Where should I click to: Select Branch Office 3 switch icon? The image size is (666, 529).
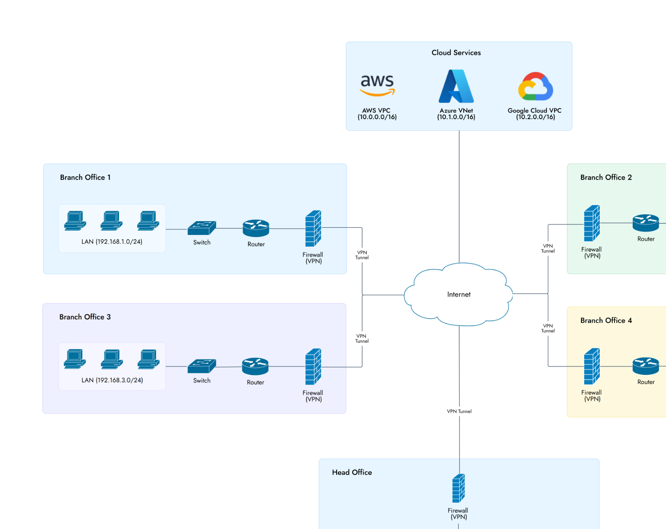pos(202,366)
